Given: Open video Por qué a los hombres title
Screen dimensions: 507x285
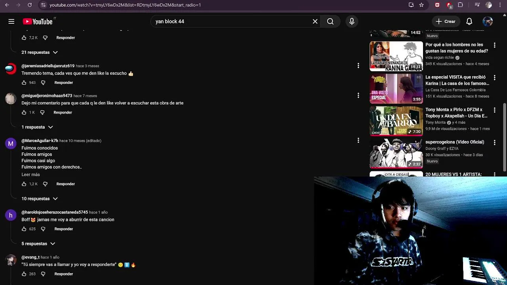Looking at the screenshot, I should point(457,48).
